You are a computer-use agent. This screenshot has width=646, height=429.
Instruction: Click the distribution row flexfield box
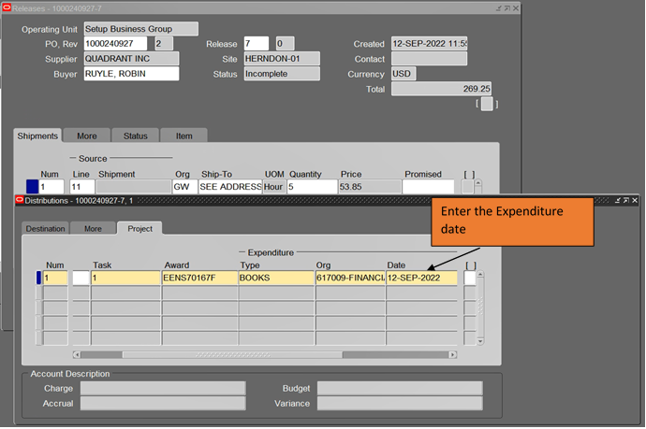coord(470,278)
